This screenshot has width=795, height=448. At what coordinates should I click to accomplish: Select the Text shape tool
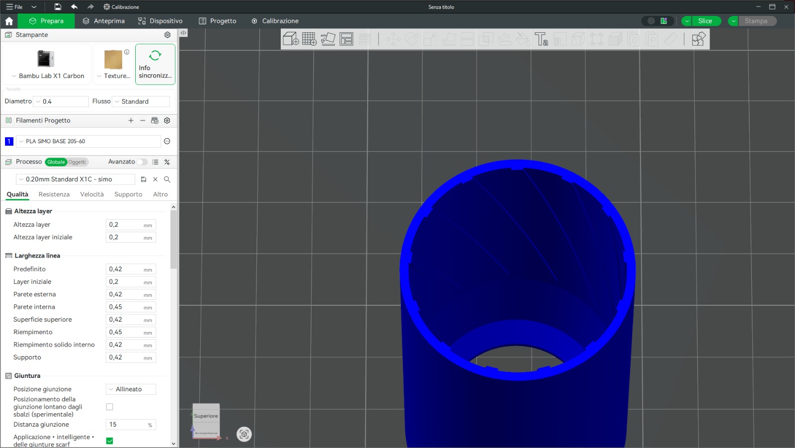(541, 39)
